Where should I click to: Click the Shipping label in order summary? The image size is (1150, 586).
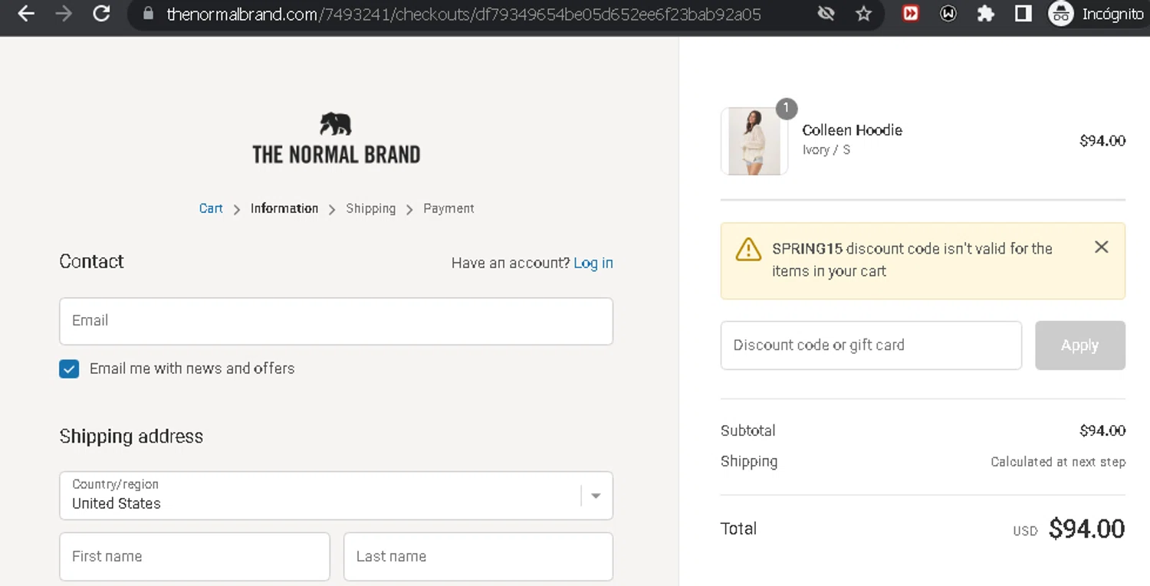[749, 461]
